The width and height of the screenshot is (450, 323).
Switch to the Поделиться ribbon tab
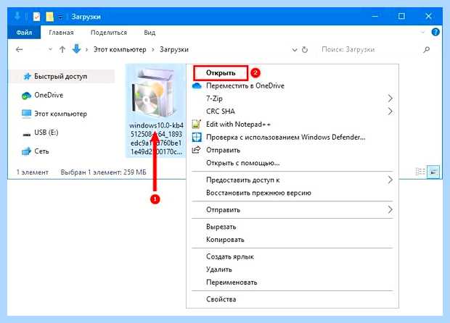coord(109,33)
